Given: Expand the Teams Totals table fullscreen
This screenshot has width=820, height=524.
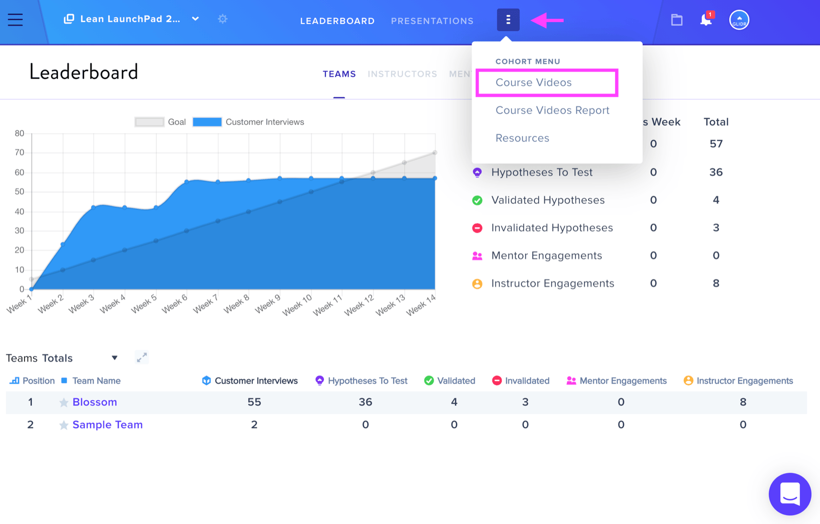Looking at the screenshot, I should coord(142,357).
